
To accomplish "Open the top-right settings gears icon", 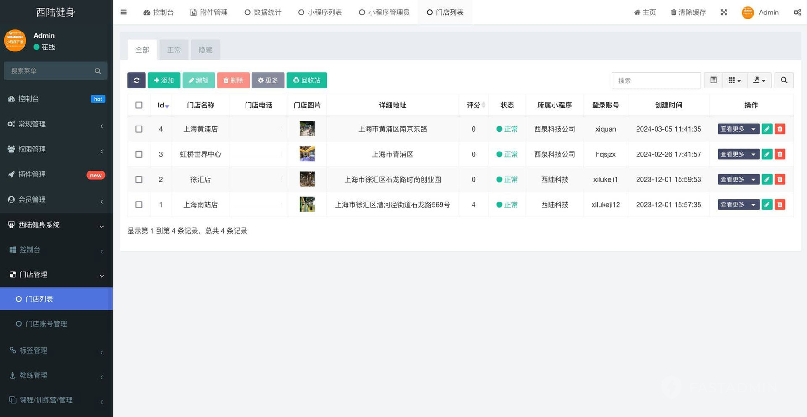I will (x=797, y=13).
